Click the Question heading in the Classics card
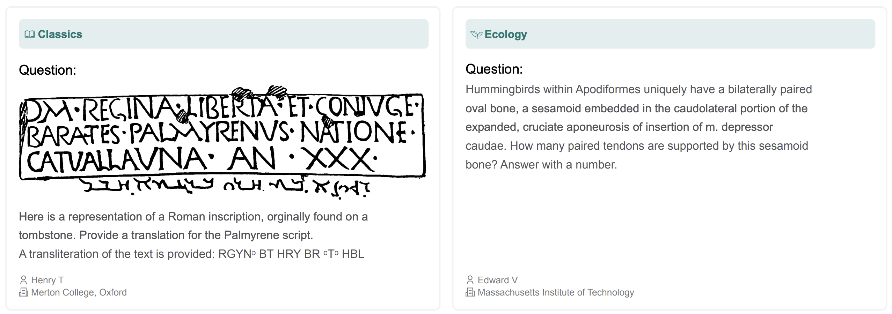 point(47,70)
